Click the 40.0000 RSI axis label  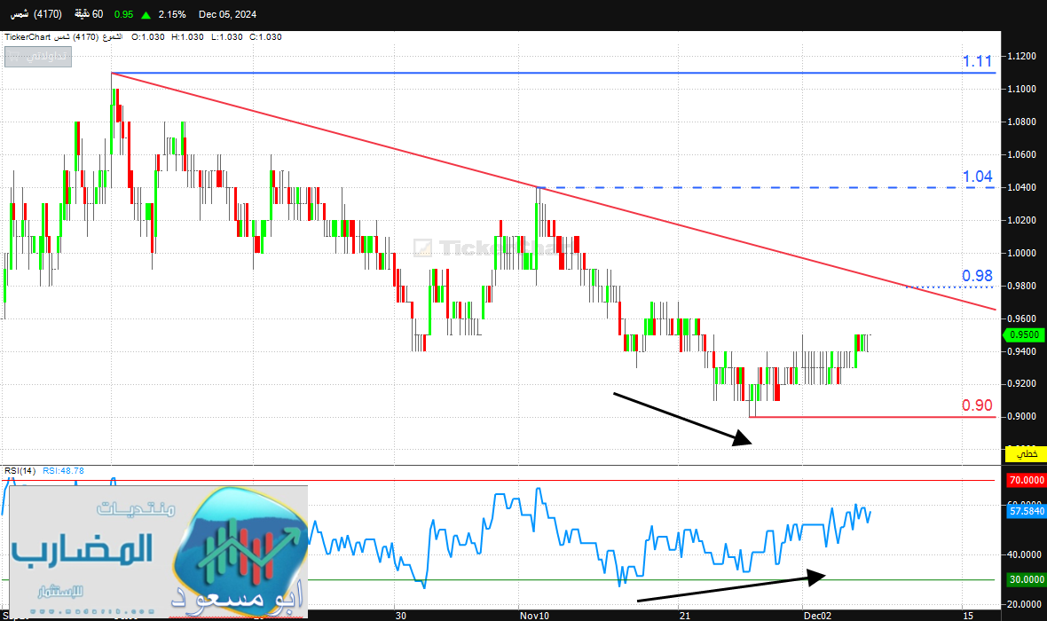coord(1024,554)
